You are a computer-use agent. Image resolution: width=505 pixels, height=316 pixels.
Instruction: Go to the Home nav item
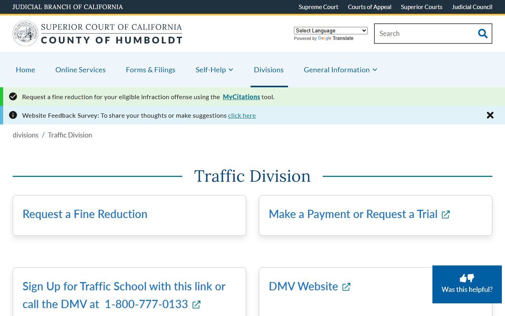pos(25,70)
